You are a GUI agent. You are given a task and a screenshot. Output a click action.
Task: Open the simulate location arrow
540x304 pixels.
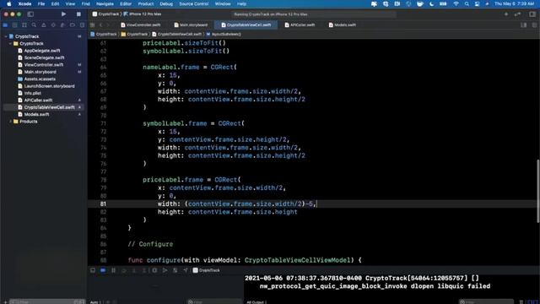pos(186,270)
